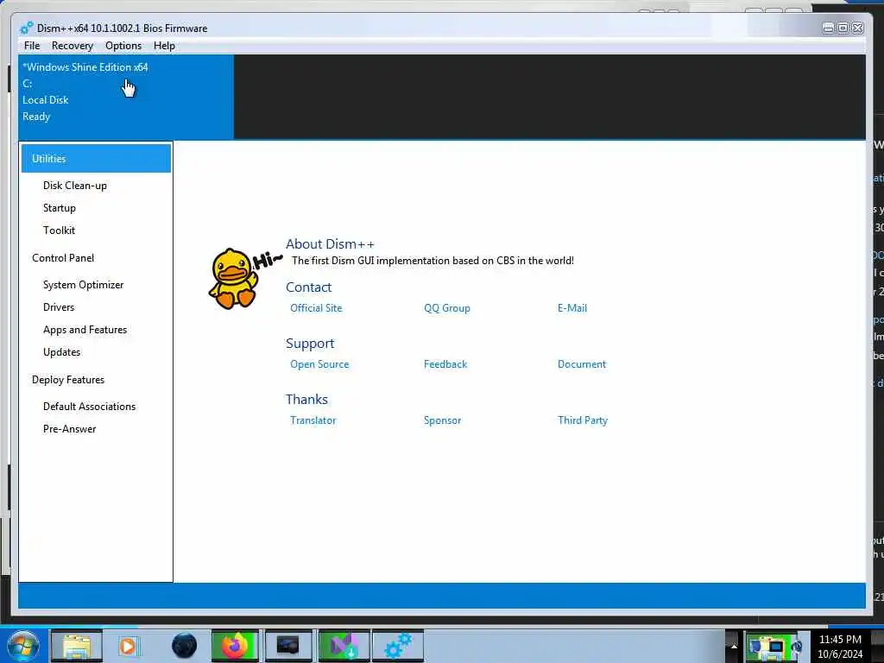This screenshot has height=663, width=884.
Task: Click the QQ Group link
Action: 447,308
